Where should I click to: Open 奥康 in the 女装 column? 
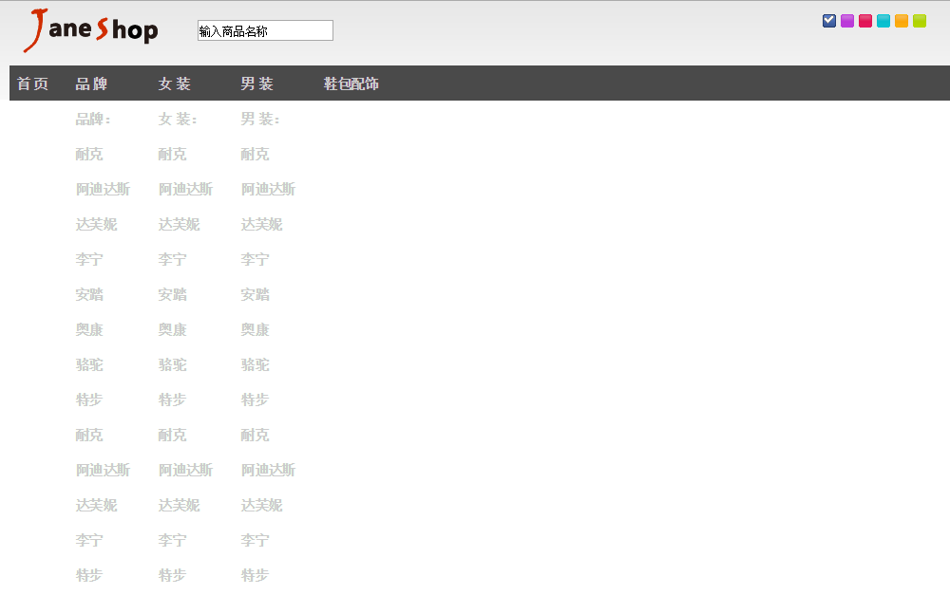tap(172, 330)
